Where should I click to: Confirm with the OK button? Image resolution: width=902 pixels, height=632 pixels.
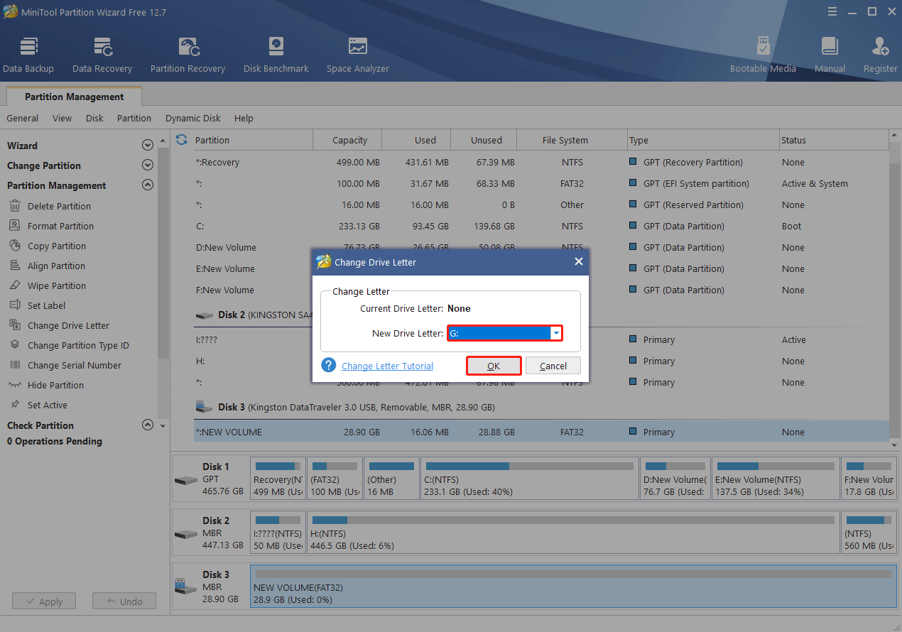(x=494, y=365)
